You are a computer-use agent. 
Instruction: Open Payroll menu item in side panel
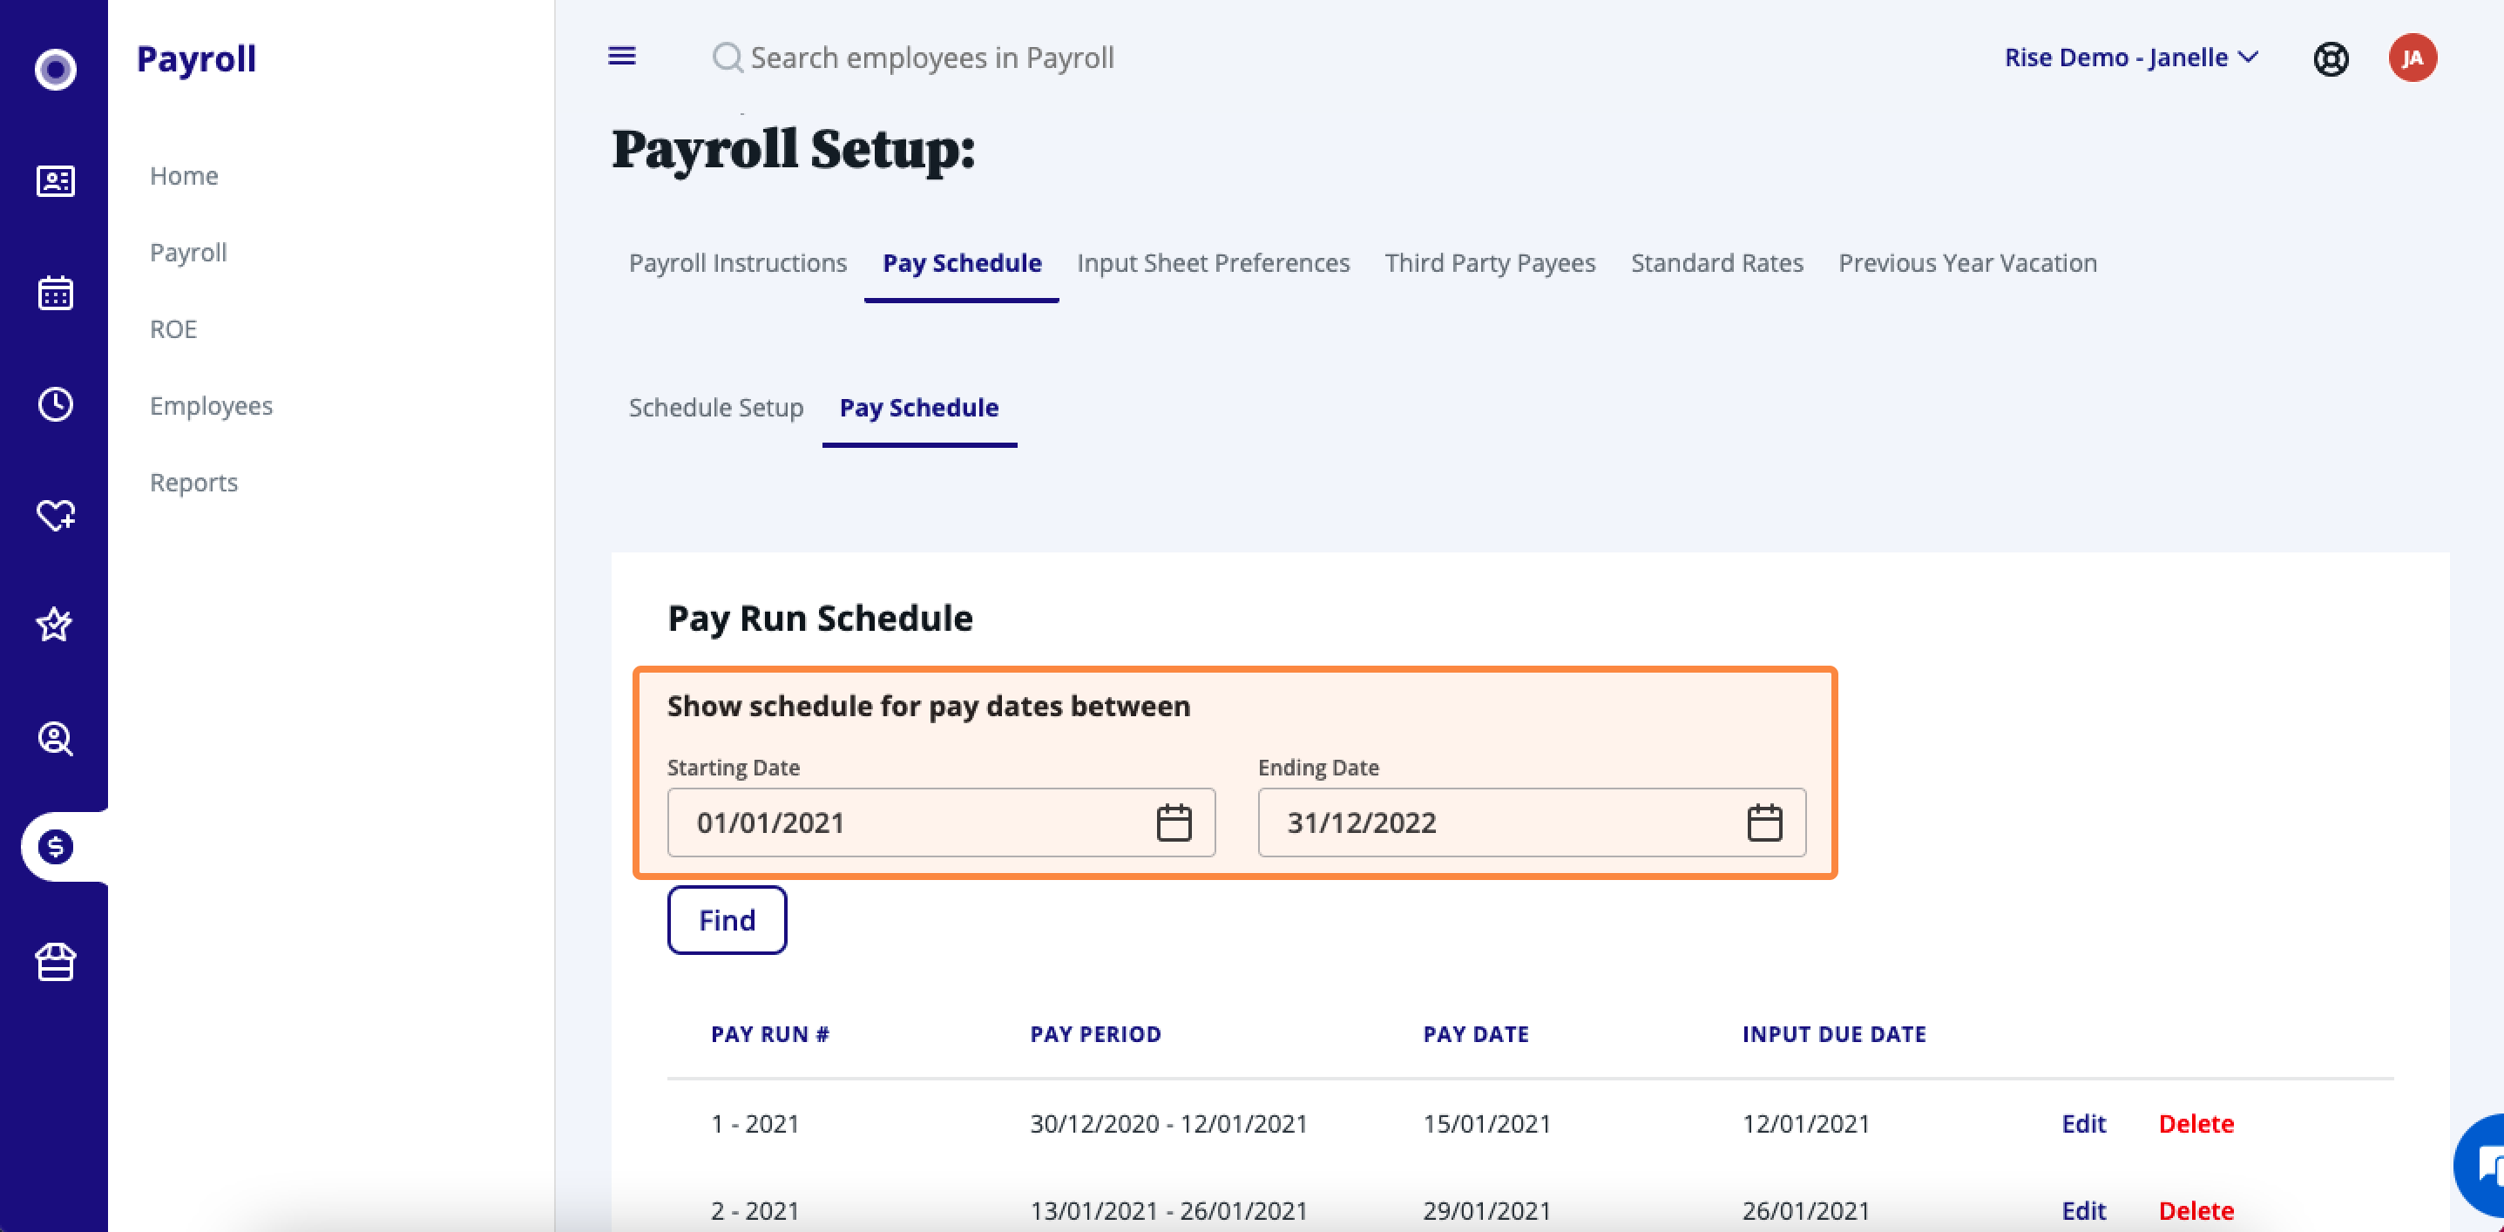point(187,253)
